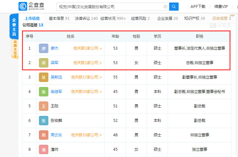Open 廖杰 name link
The width and height of the screenshot is (238, 157).
coord(55,48)
